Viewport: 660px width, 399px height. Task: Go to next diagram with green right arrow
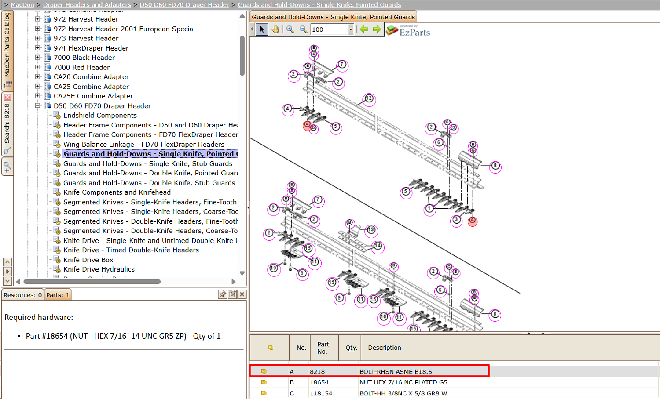point(377,29)
